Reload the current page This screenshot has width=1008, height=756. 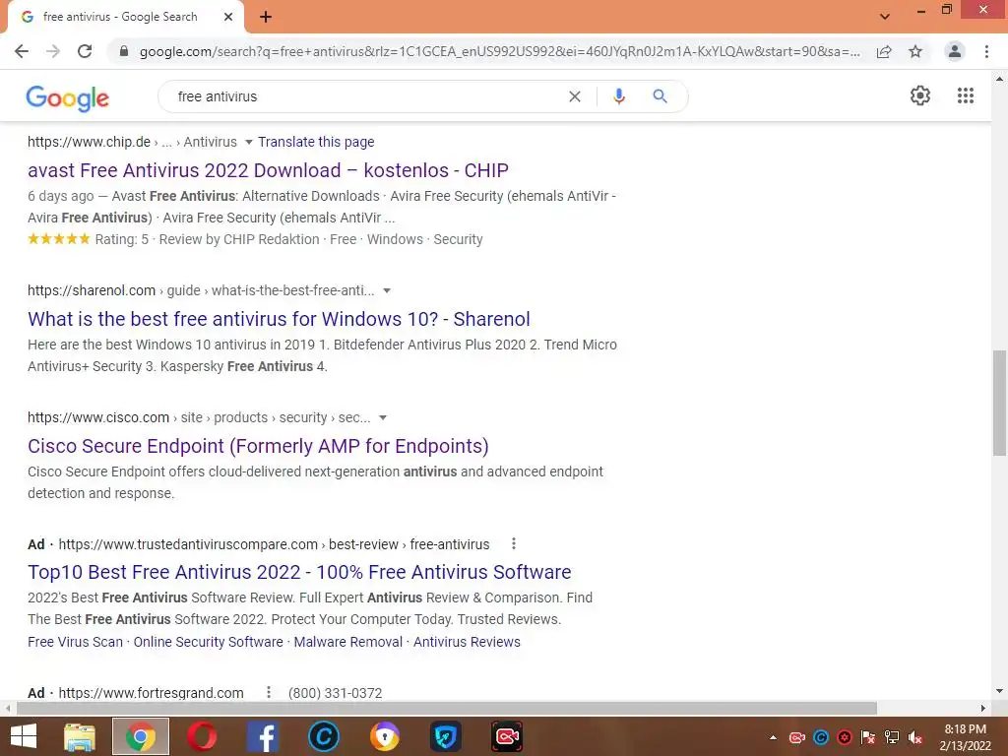pos(85,51)
